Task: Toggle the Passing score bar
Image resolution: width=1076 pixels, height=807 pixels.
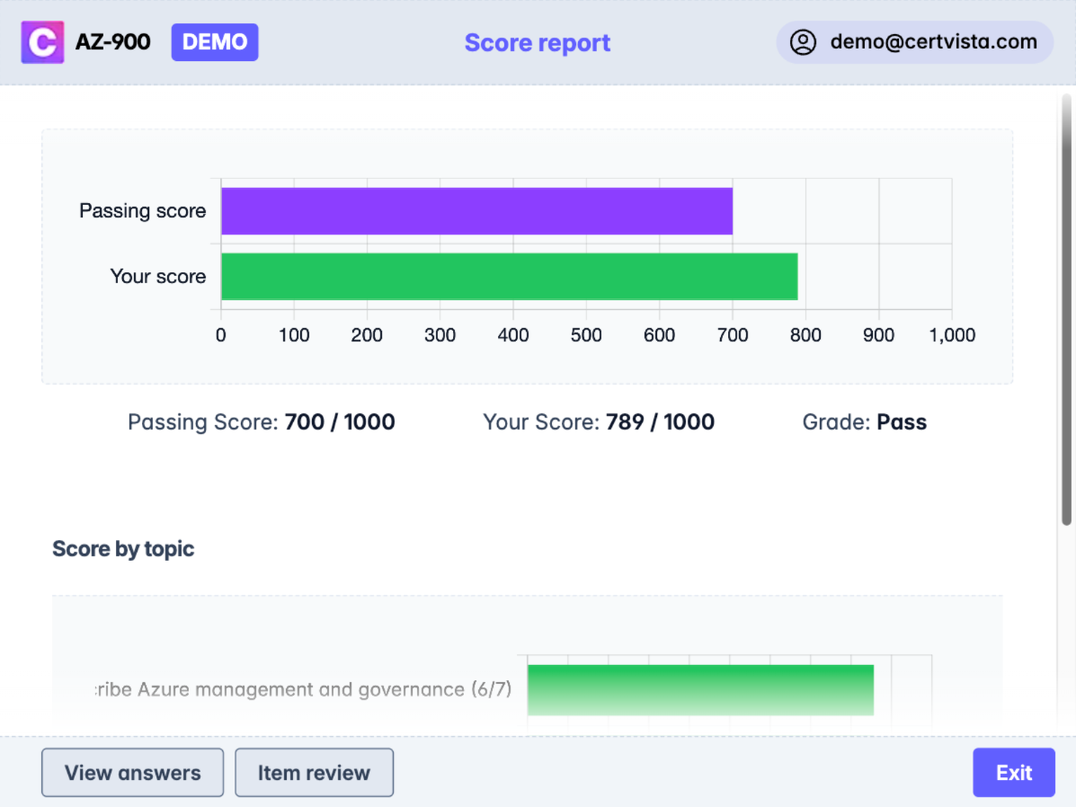Action: (476, 210)
